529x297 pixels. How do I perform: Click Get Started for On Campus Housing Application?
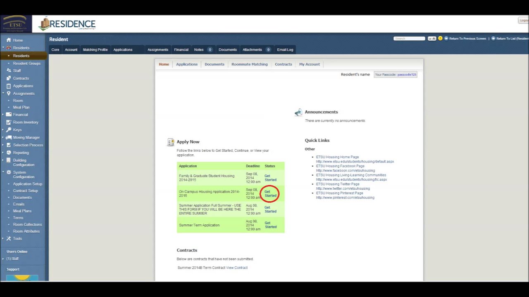(270, 193)
